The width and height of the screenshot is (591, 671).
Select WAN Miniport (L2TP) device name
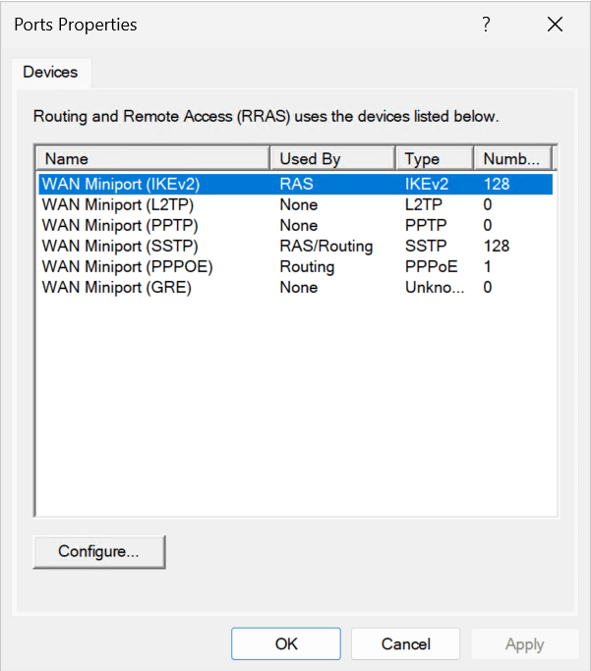(118, 204)
